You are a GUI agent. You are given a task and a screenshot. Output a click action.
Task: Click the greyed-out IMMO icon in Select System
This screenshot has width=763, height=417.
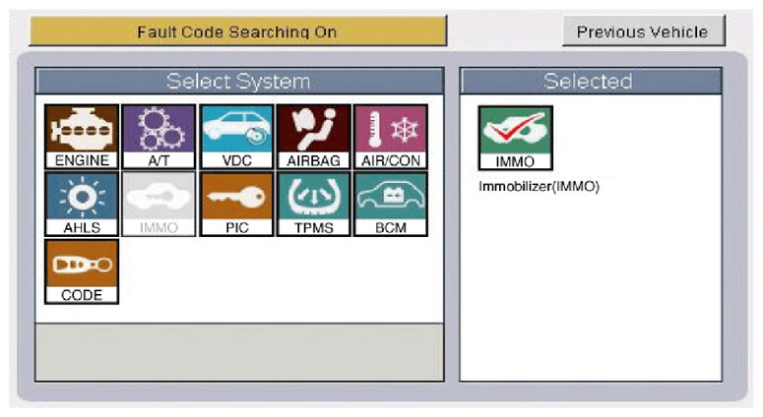(x=158, y=204)
